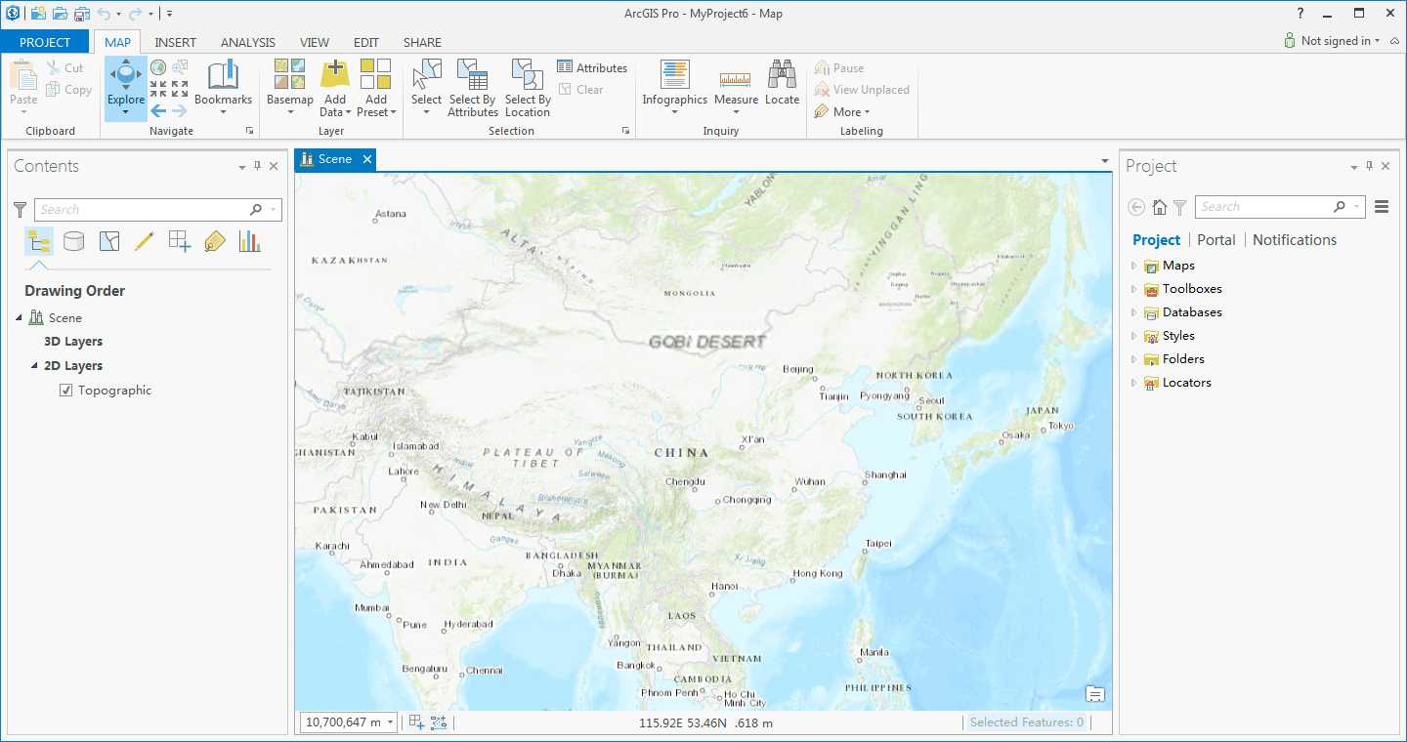
Task: Click the Add Data icon
Action: click(x=334, y=75)
